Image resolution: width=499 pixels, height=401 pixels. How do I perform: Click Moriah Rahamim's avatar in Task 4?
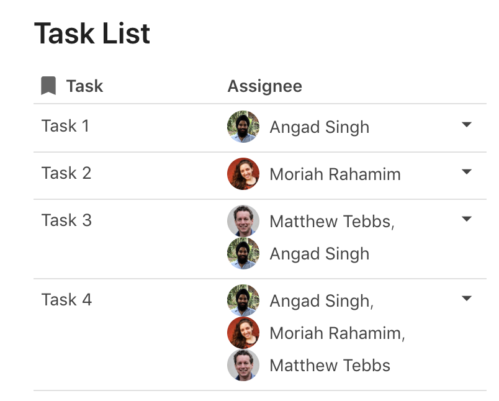point(243,333)
